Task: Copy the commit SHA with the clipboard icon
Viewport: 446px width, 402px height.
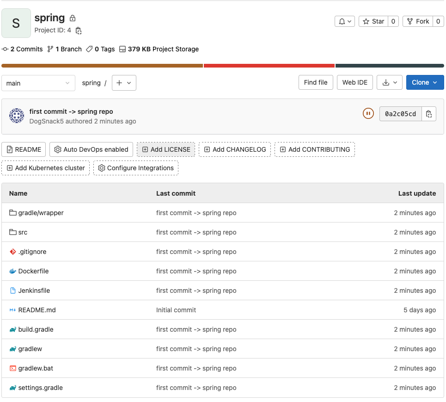Action: (x=429, y=114)
